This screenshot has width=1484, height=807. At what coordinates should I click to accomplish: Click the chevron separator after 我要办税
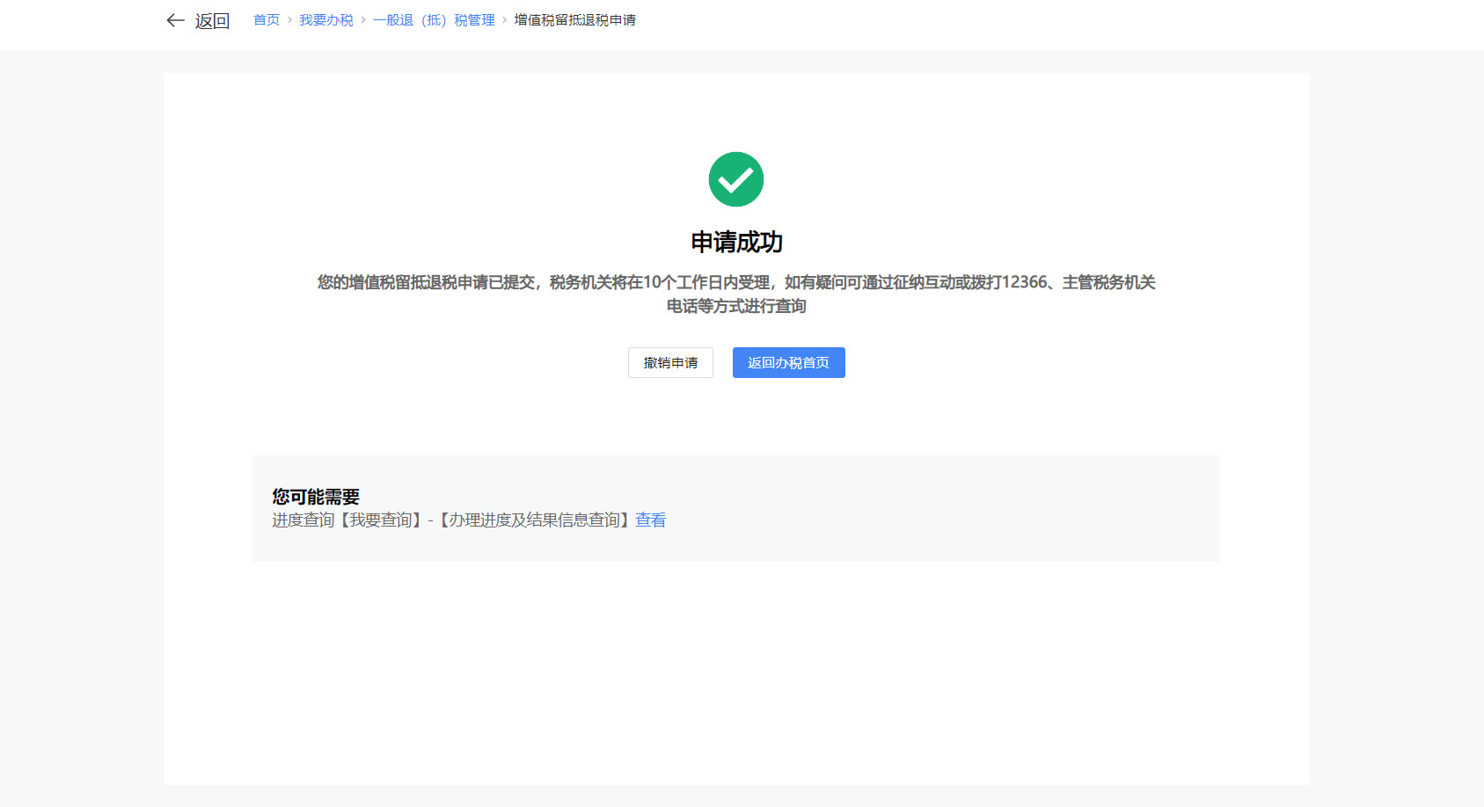362,20
